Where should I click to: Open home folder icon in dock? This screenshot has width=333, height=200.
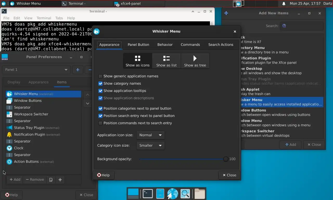click(200, 194)
